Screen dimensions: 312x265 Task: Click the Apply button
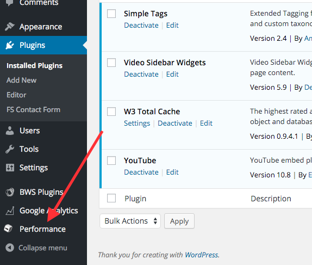click(x=179, y=221)
